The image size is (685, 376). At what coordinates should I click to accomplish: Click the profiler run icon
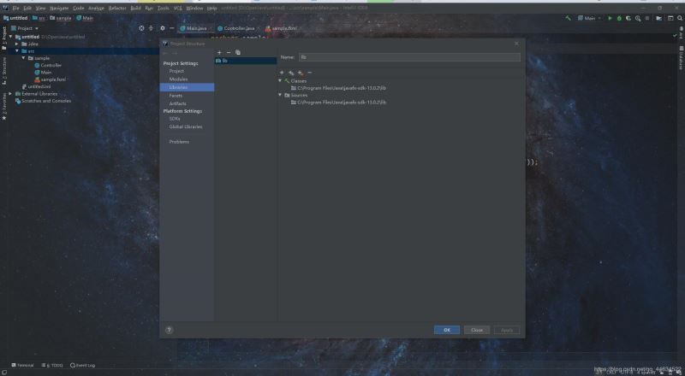(638, 18)
